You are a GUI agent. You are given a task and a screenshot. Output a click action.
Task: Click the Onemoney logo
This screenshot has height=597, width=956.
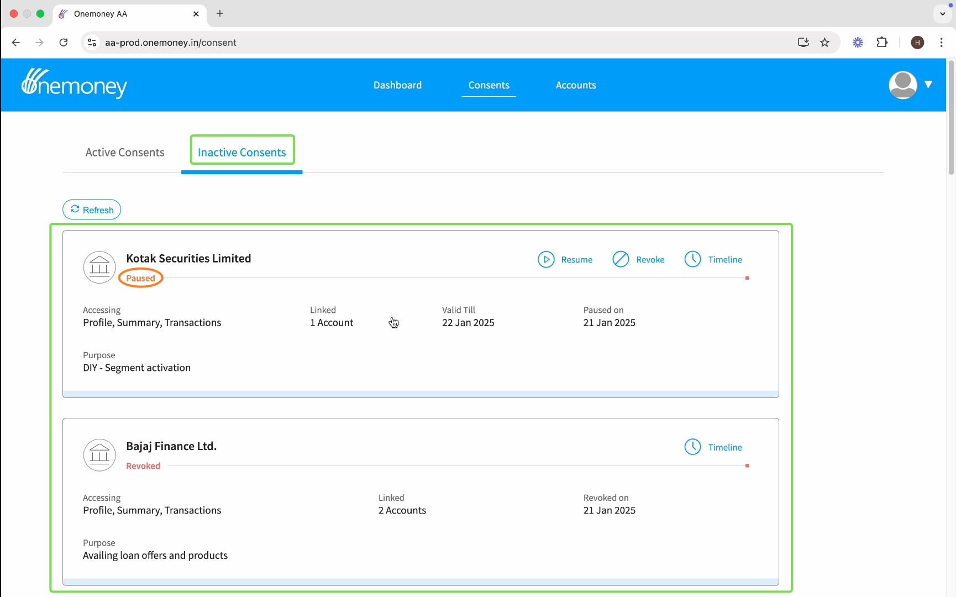(x=74, y=83)
